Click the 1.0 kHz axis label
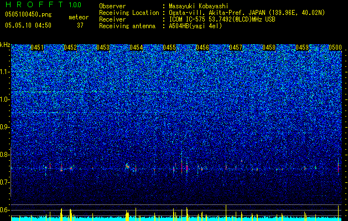 point(5,99)
